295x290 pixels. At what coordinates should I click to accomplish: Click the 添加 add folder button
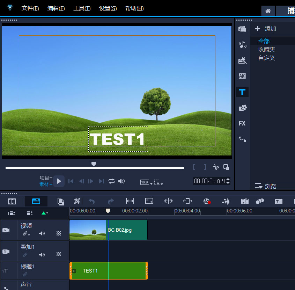click(x=266, y=29)
